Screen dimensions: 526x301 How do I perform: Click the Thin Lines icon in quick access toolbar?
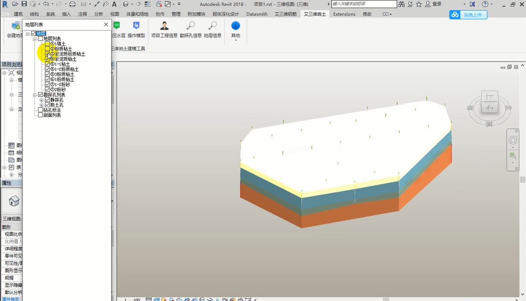click(x=148, y=4)
